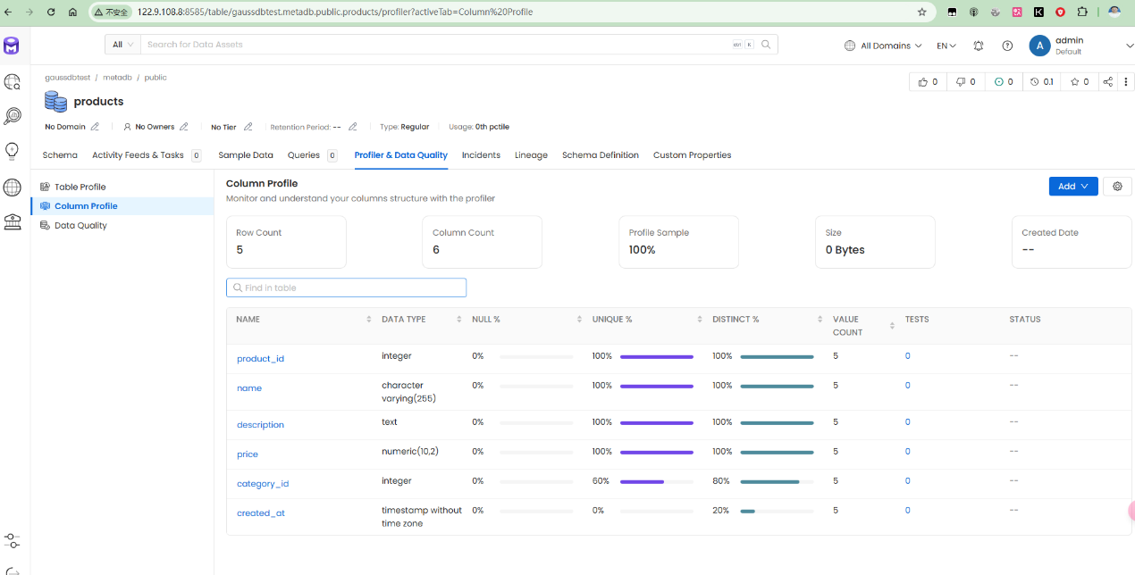Open the EN language selector
1135x575 pixels.
coord(946,46)
